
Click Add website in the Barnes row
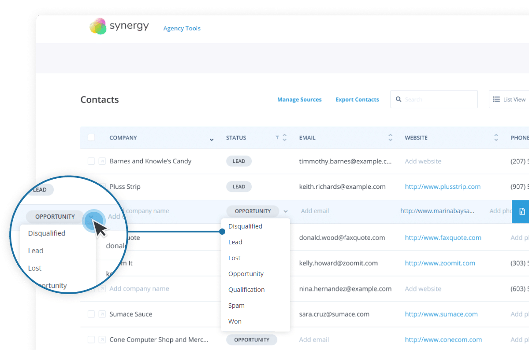(423, 161)
